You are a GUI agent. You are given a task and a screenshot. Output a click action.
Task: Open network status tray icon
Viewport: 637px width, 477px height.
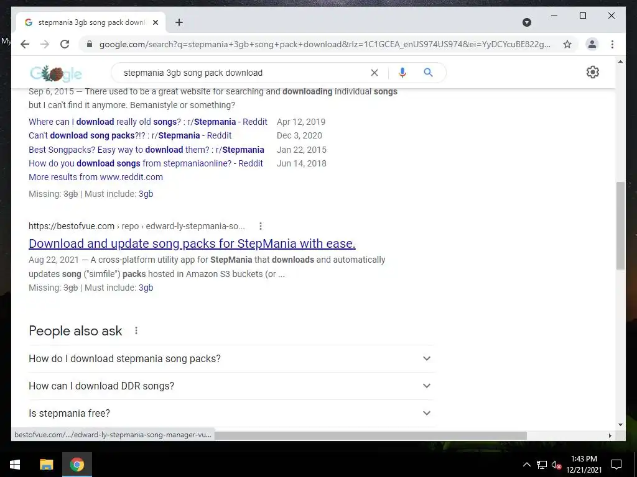pos(542,465)
